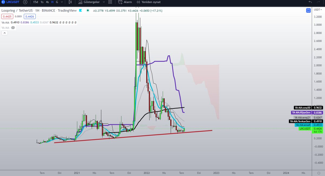The image size is (325, 176).
Task: Collapse the indicator legend with the chevron
Action: [x=5, y=33]
